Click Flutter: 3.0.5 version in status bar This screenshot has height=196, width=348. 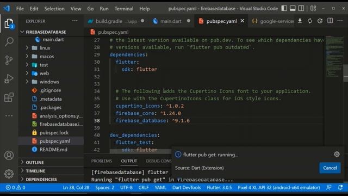coord(219,187)
